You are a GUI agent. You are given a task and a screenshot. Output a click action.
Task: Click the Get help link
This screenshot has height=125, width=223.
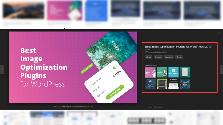150,107
